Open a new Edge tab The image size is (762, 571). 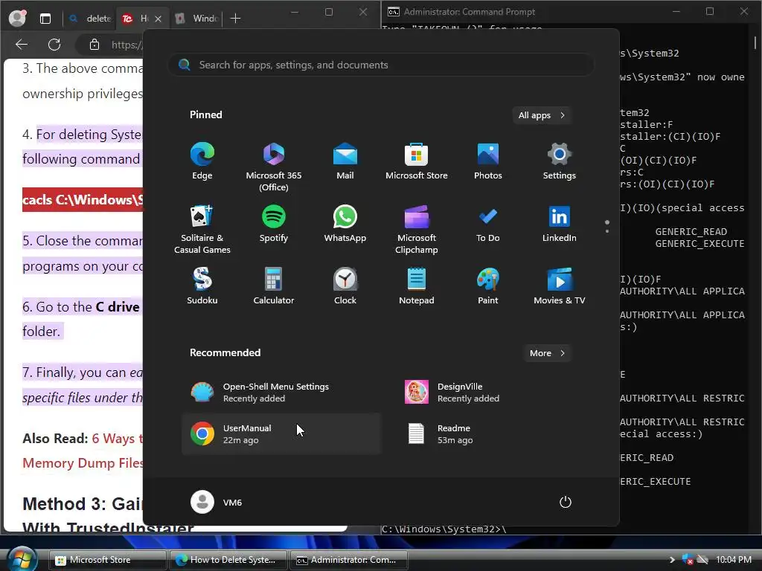point(235,19)
